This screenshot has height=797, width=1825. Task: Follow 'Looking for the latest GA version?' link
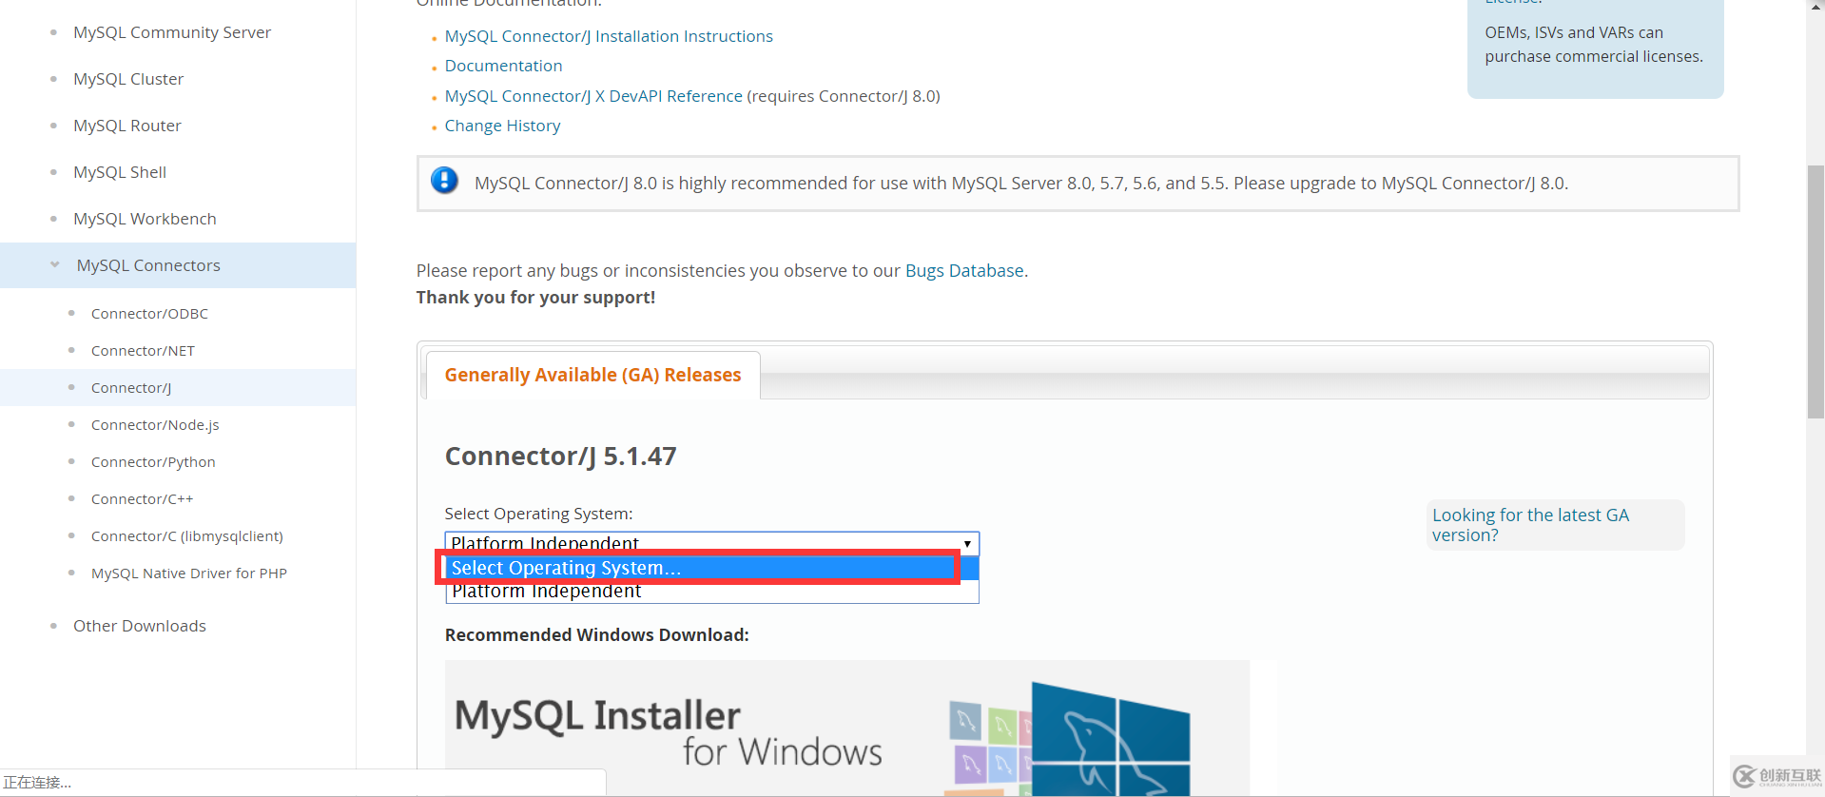(1530, 525)
